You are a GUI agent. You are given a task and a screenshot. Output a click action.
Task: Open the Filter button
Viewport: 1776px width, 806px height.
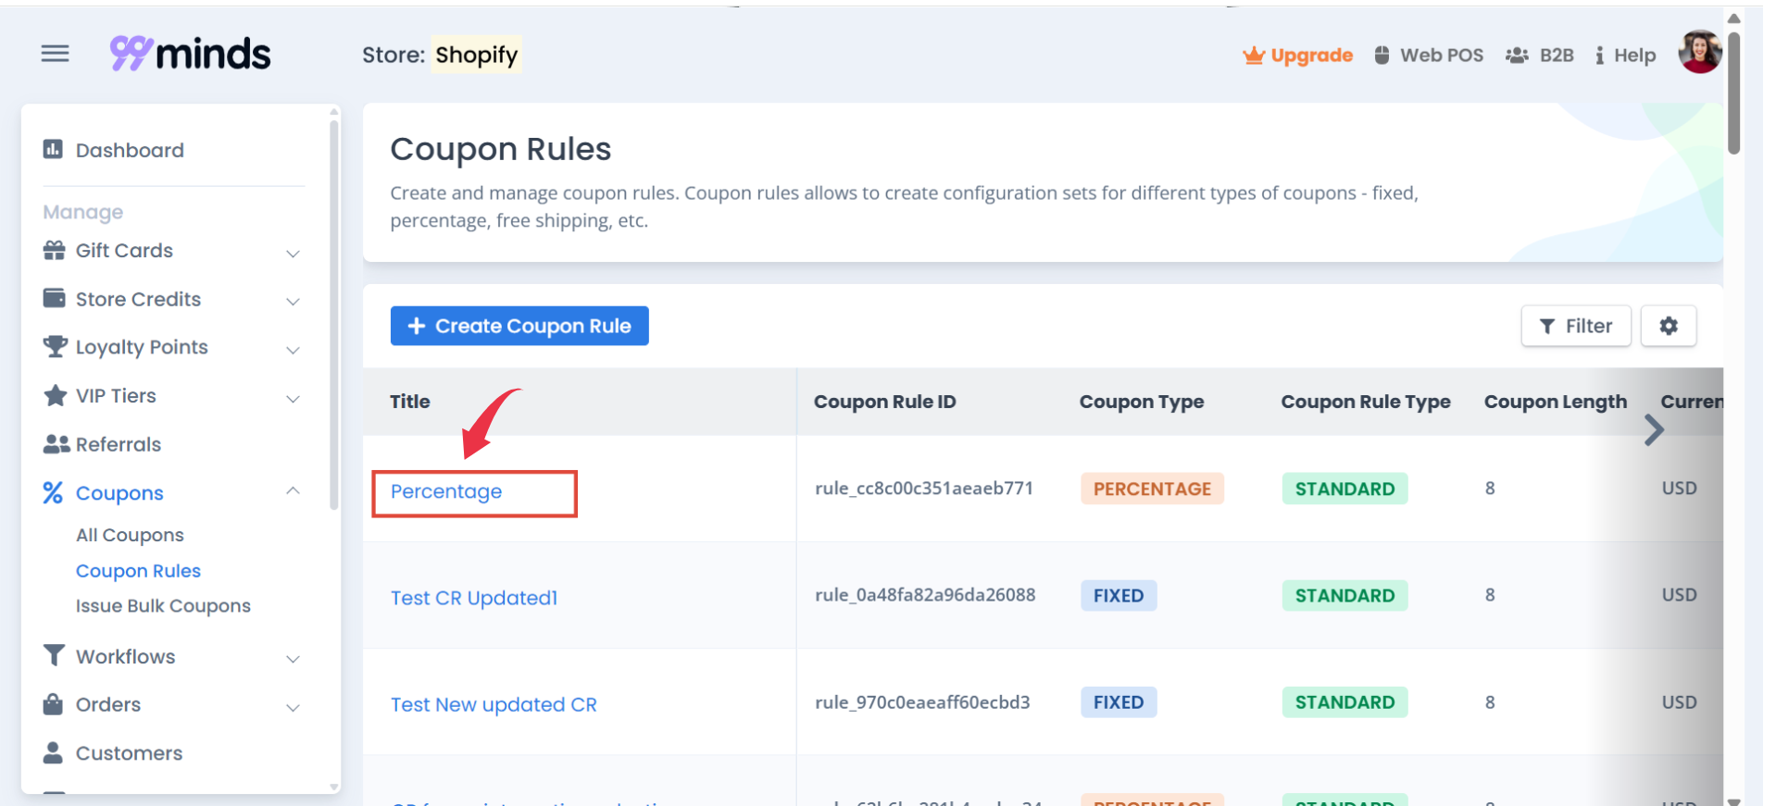click(x=1575, y=326)
